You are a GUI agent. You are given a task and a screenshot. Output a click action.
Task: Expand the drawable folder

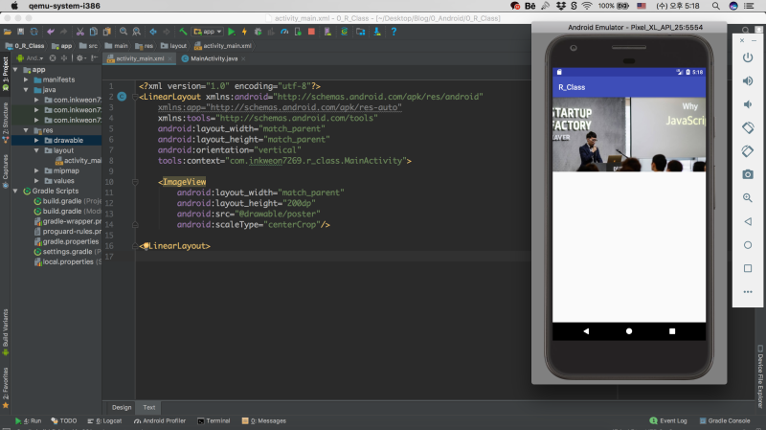(36, 140)
